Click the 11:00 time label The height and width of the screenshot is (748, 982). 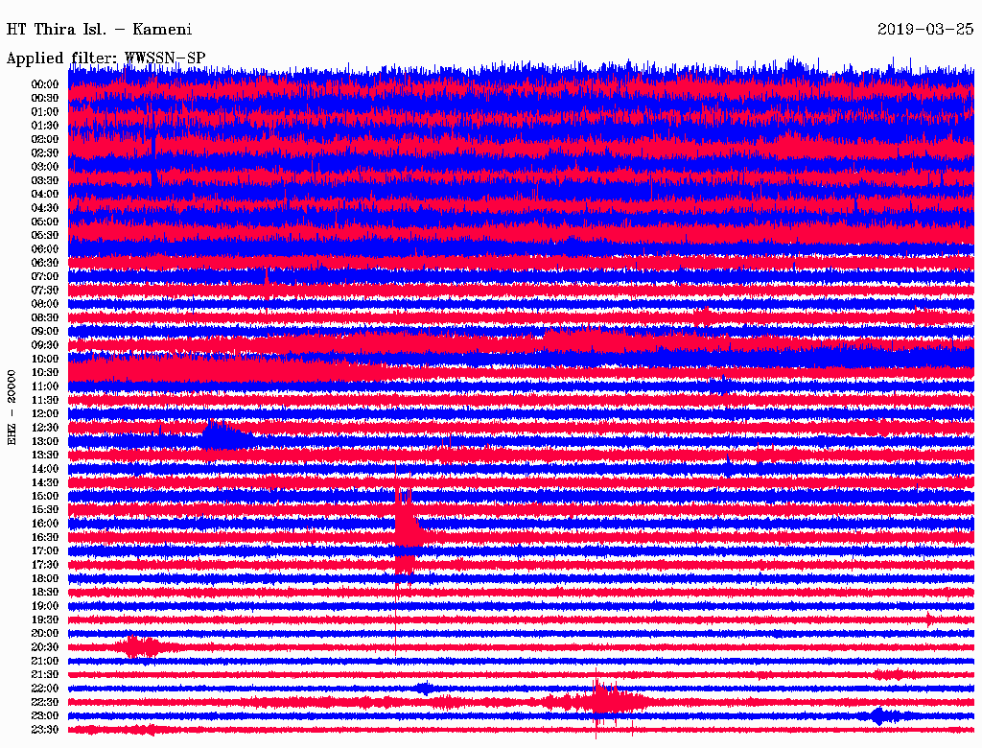(45, 386)
